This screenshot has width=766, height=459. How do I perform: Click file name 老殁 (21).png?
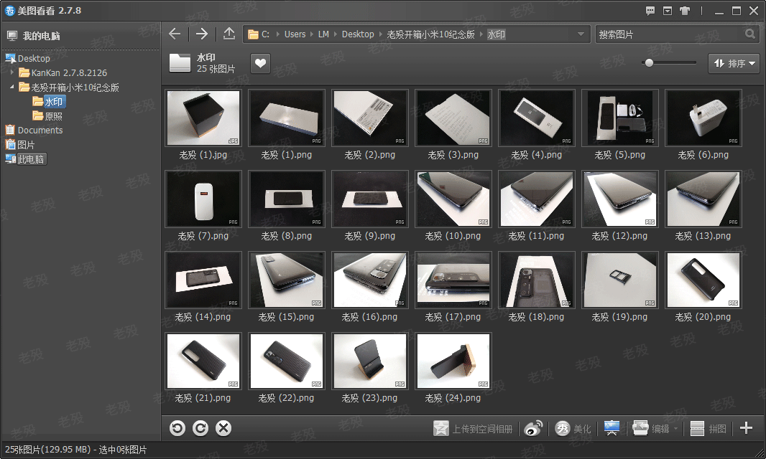click(203, 397)
